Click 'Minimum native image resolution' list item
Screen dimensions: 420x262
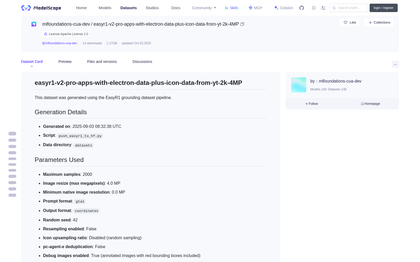(x=84, y=192)
